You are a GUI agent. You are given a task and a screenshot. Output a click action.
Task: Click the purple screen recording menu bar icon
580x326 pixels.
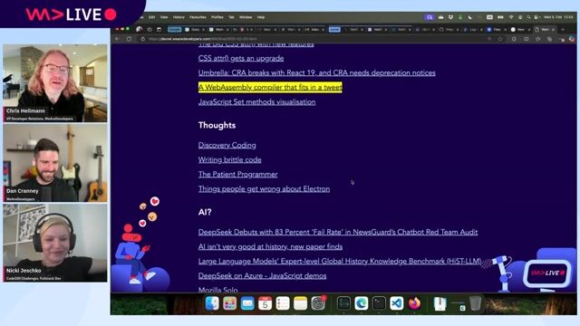429,17
